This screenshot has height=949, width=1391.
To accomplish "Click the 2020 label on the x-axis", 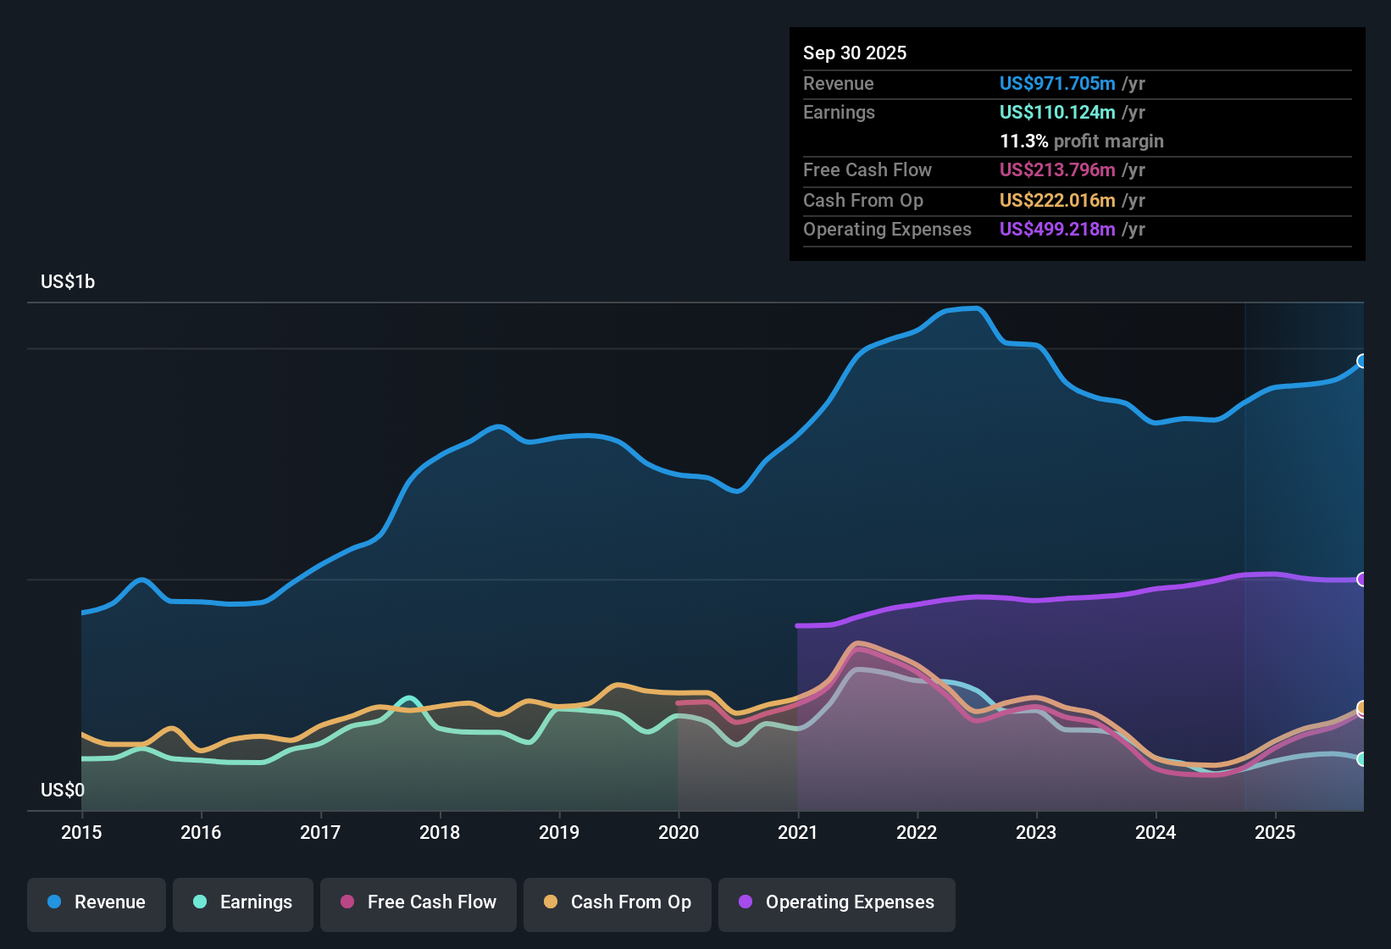I will [679, 833].
